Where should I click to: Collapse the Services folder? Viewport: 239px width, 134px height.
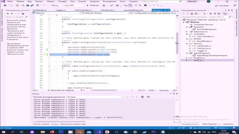coord(187,44)
